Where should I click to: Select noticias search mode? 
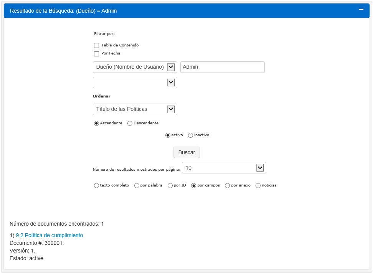coord(258,186)
